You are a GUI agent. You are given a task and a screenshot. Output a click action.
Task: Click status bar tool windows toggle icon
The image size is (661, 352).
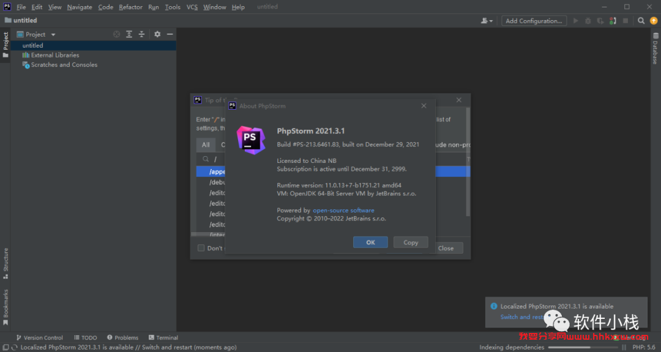click(6, 347)
